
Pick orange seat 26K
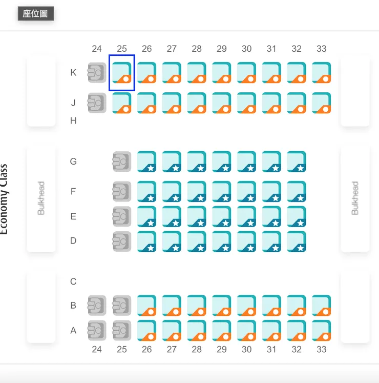[x=146, y=73]
